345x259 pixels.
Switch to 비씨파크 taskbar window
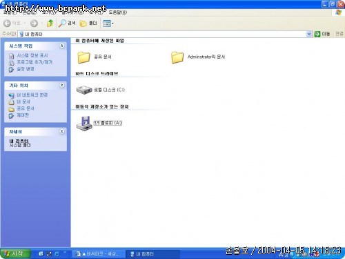pos(99,254)
